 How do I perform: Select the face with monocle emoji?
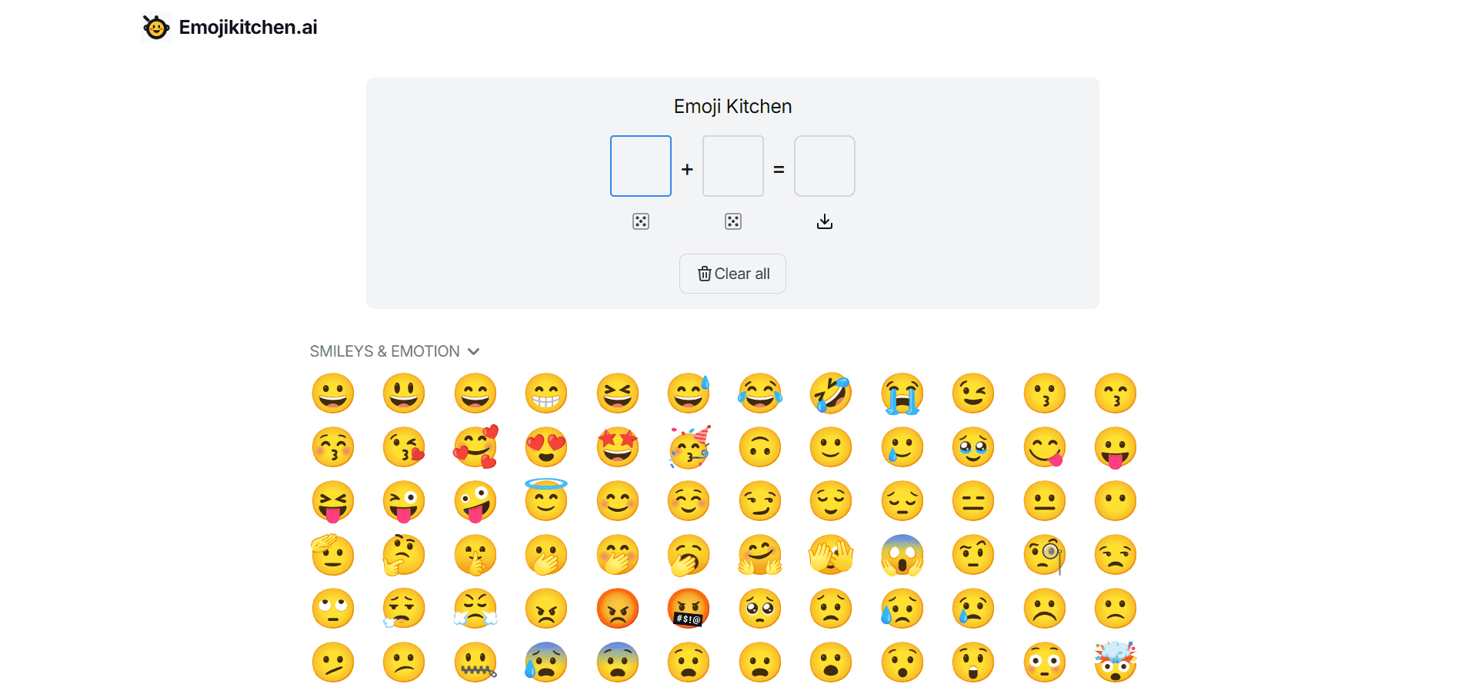1044,555
